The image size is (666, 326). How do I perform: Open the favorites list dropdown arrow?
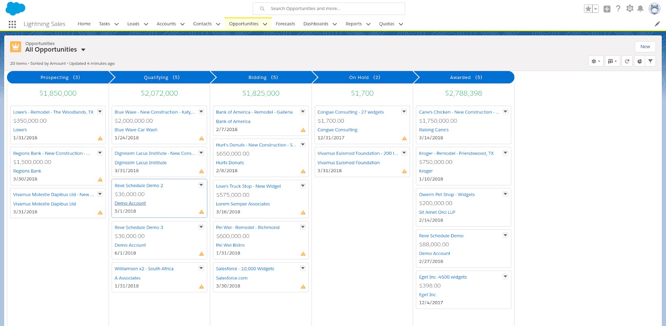(x=596, y=9)
